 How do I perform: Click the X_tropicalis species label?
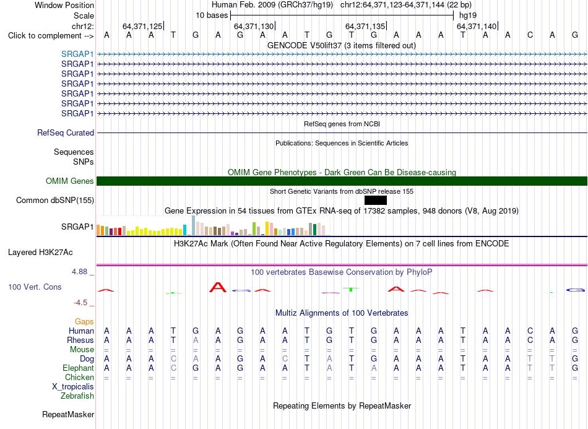click(73, 387)
